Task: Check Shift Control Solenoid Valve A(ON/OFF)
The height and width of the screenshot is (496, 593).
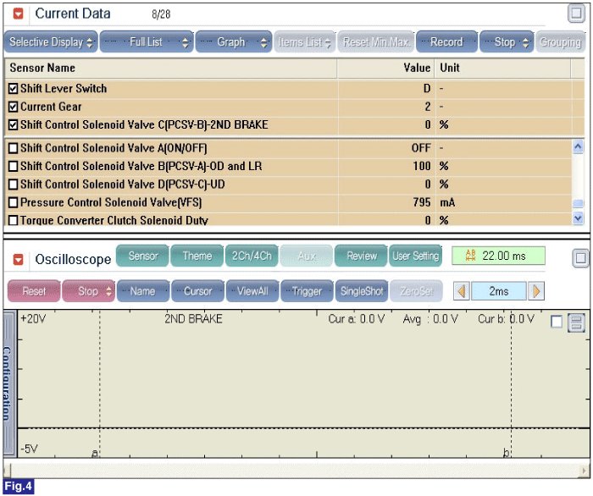Action: click(13, 148)
